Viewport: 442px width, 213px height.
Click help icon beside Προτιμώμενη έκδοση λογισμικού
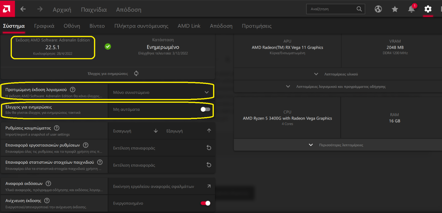click(72, 90)
